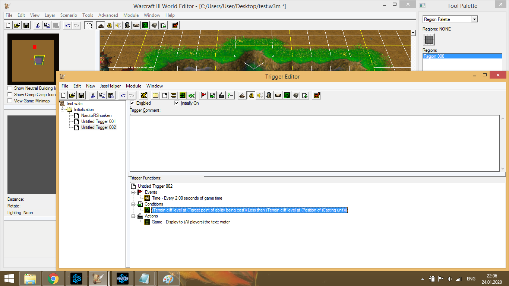509x286 pixels.
Task: Open the Windows Start menu
Action: click(x=9, y=279)
